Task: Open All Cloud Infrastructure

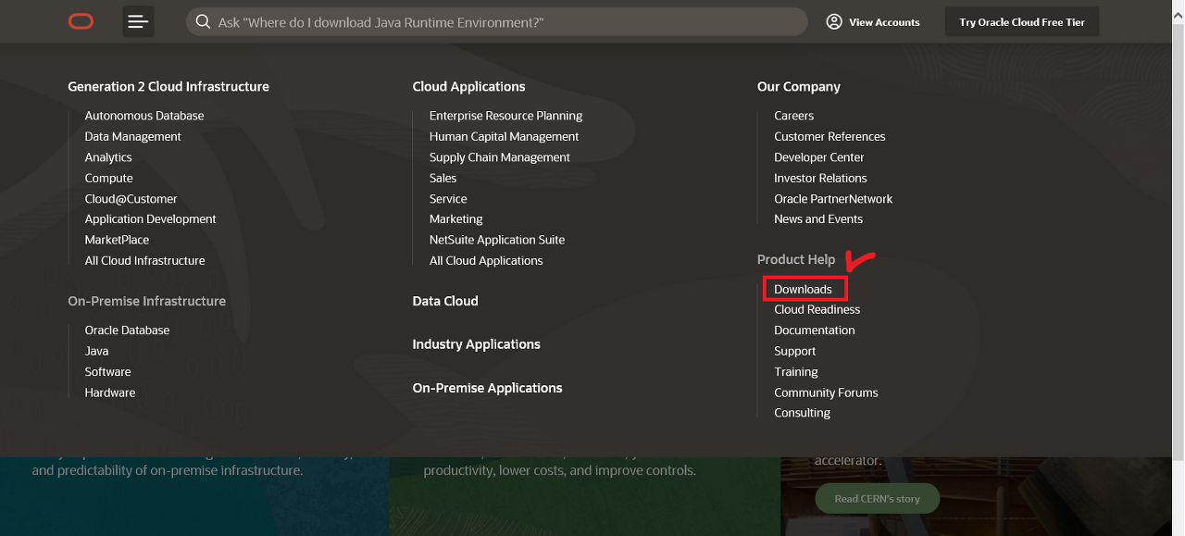Action: 145,261
